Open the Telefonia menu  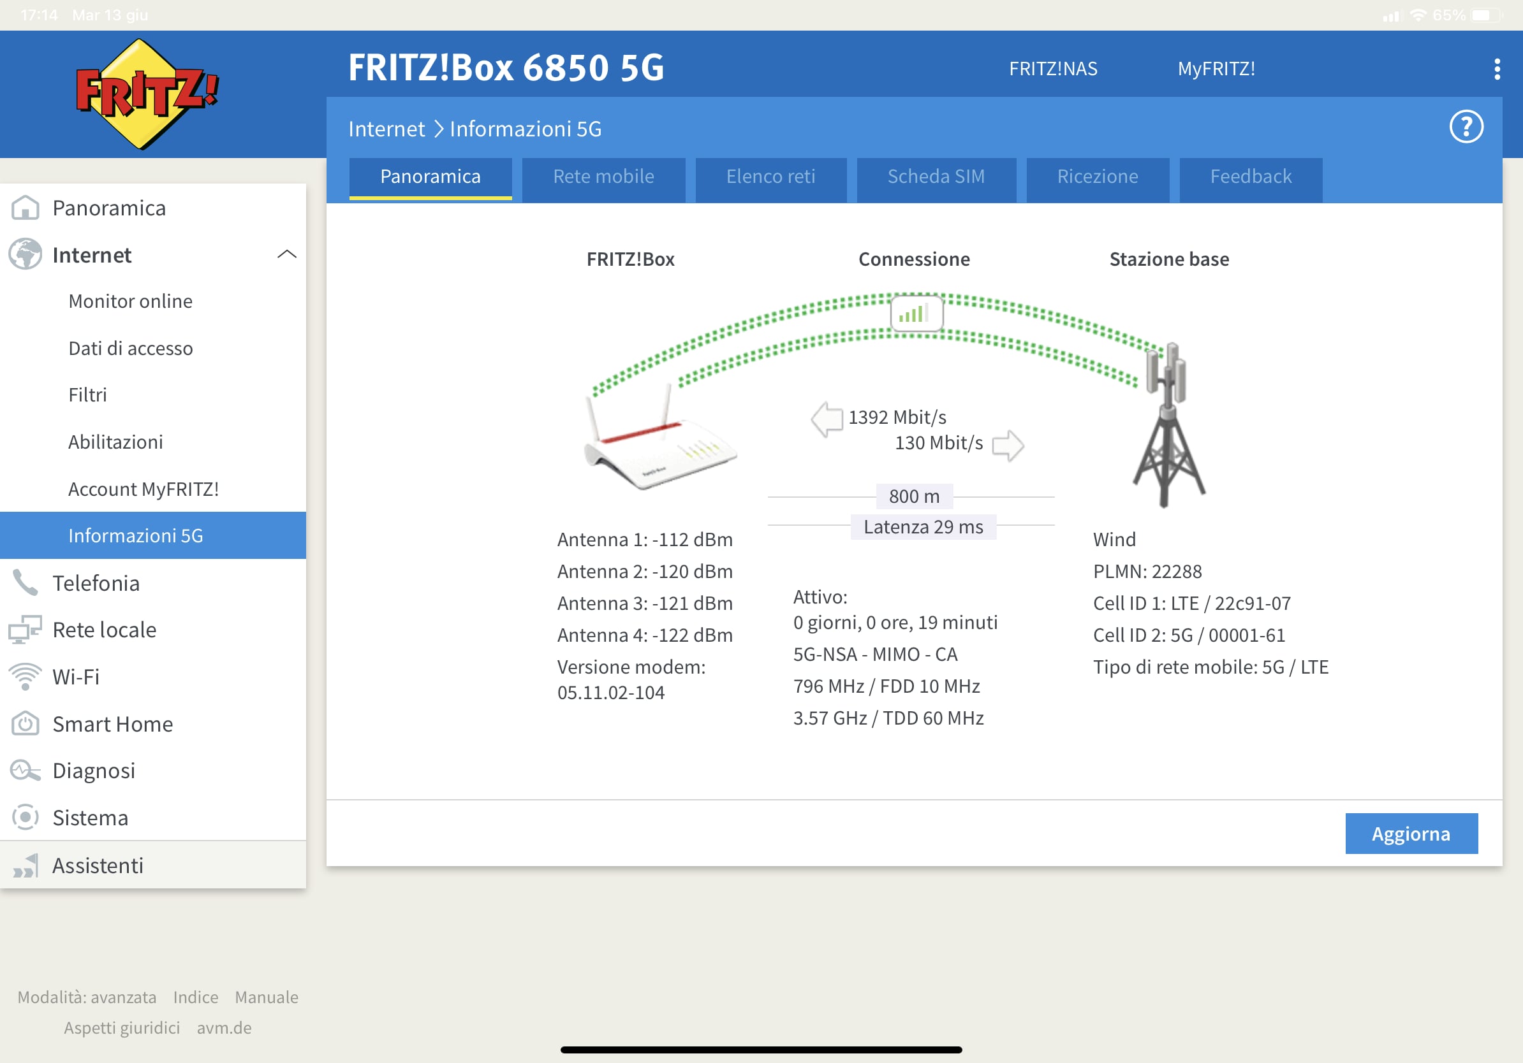(x=153, y=583)
